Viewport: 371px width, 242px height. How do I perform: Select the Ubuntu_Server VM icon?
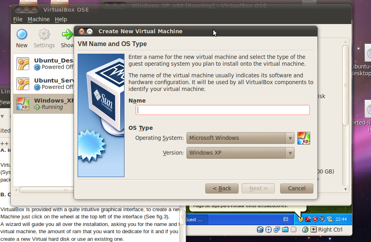[x=23, y=84]
